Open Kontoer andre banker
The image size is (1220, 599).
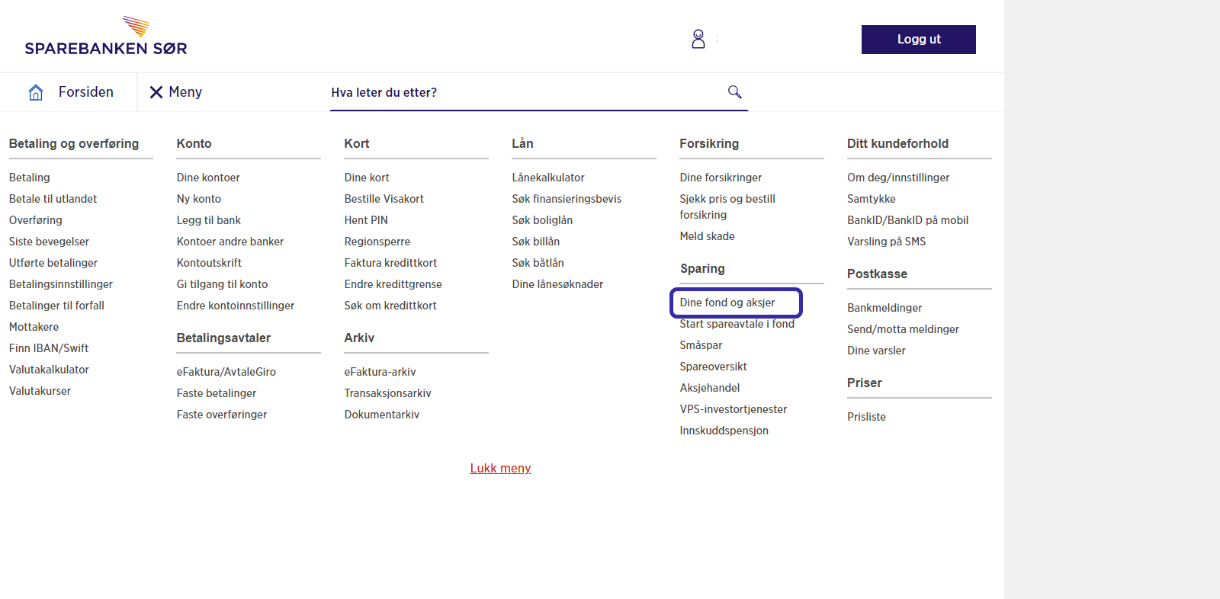click(230, 242)
